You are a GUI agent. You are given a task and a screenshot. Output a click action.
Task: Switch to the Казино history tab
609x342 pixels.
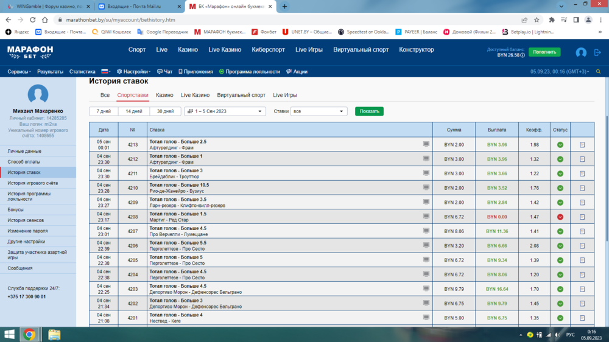(164, 95)
